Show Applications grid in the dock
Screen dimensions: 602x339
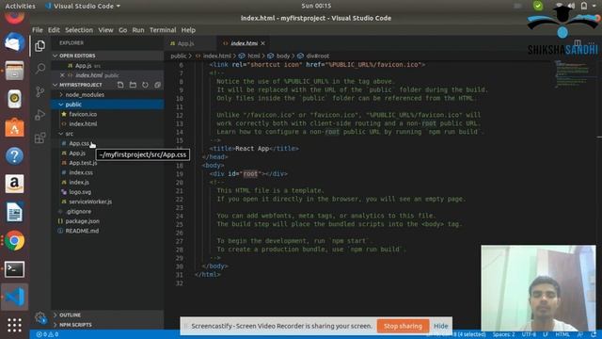[x=15, y=325]
